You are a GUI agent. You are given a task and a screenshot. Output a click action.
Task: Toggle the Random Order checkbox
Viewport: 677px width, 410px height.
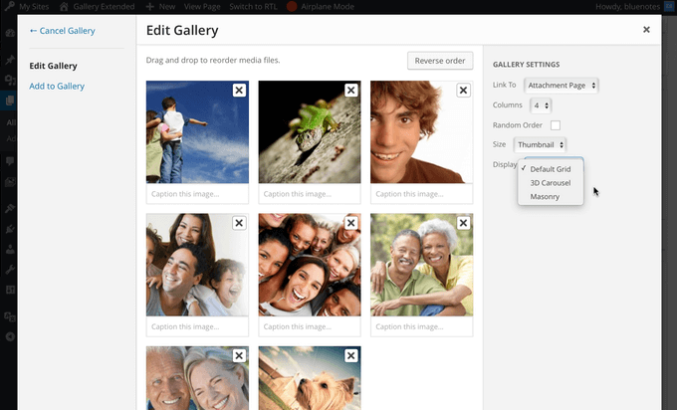click(x=556, y=125)
